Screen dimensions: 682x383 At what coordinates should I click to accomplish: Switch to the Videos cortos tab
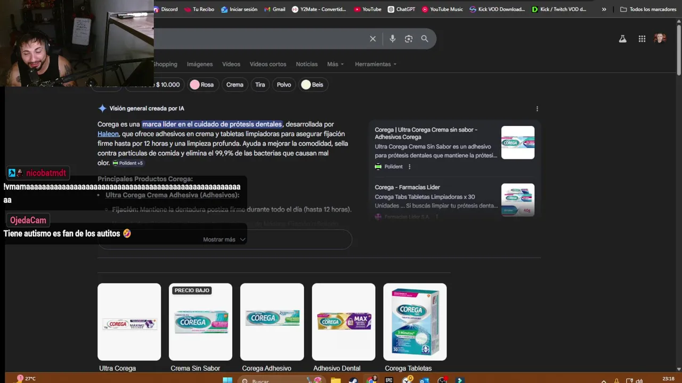pos(268,64)
